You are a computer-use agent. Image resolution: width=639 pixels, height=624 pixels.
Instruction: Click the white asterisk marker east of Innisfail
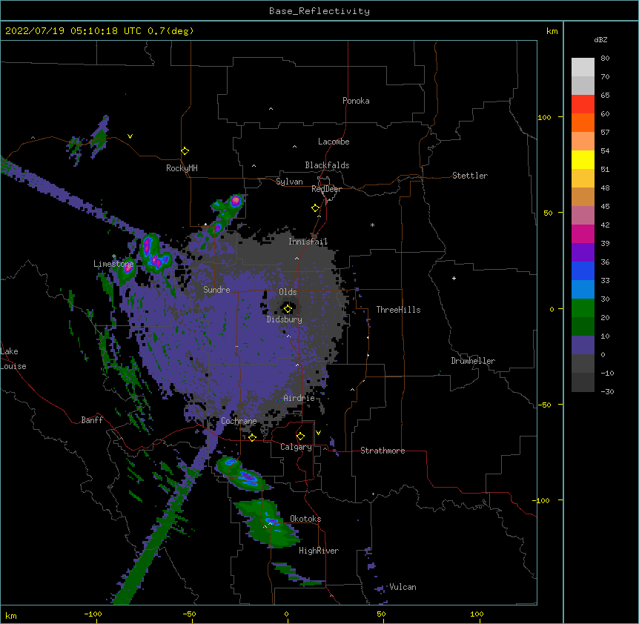coord(372,225)
